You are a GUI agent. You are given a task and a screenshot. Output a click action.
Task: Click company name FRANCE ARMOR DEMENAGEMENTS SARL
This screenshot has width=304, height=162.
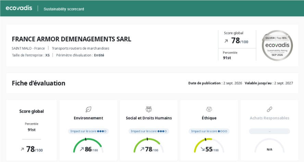click(x=72, y=39)
